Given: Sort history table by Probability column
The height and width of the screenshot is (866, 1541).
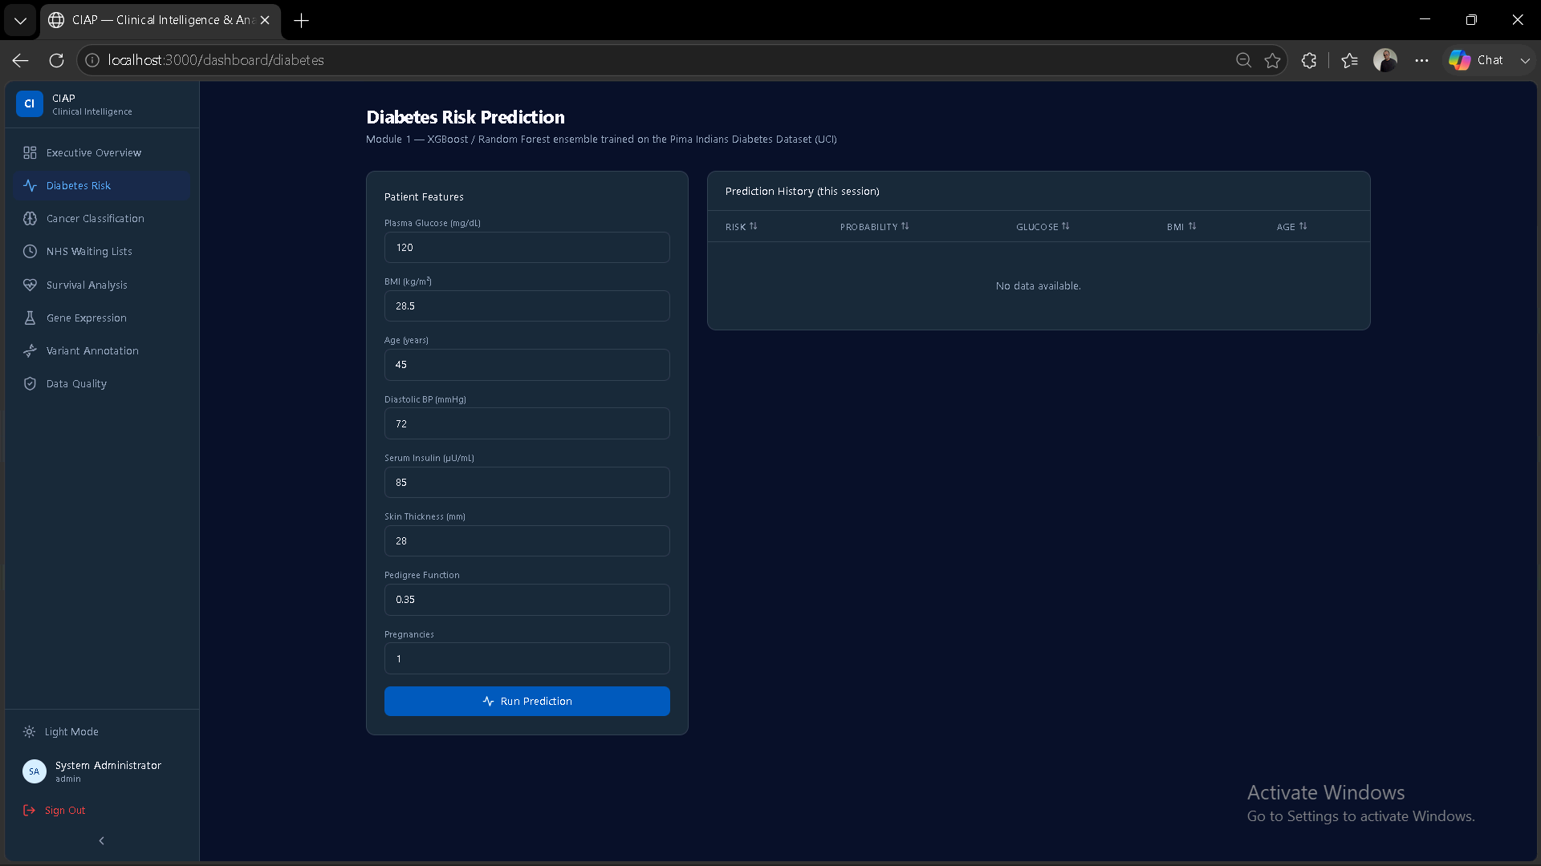Looking at the screenshot, I should pyautogui.click(x=874, y=227).
